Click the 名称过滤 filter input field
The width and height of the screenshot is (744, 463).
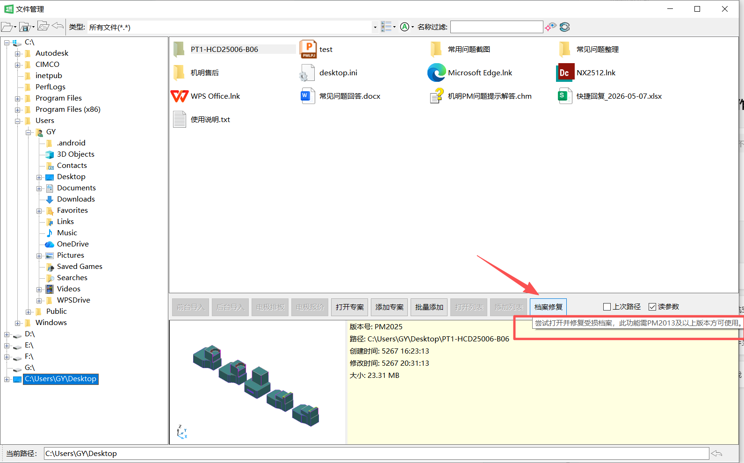pos(497,27)
